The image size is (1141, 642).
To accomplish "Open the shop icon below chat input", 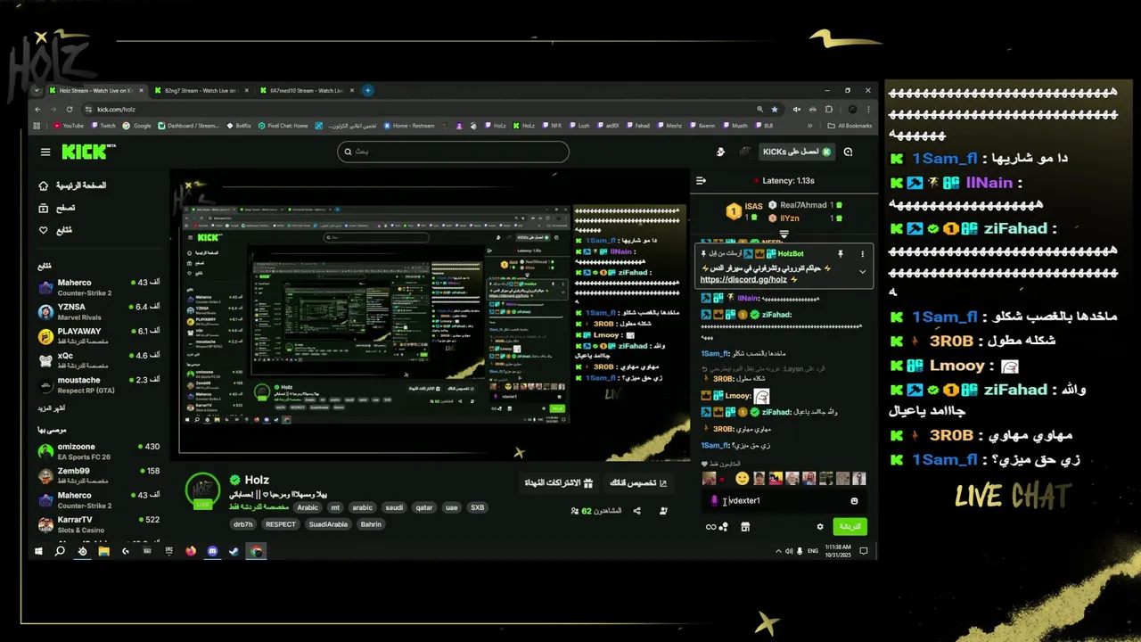I will coord(745,527).
